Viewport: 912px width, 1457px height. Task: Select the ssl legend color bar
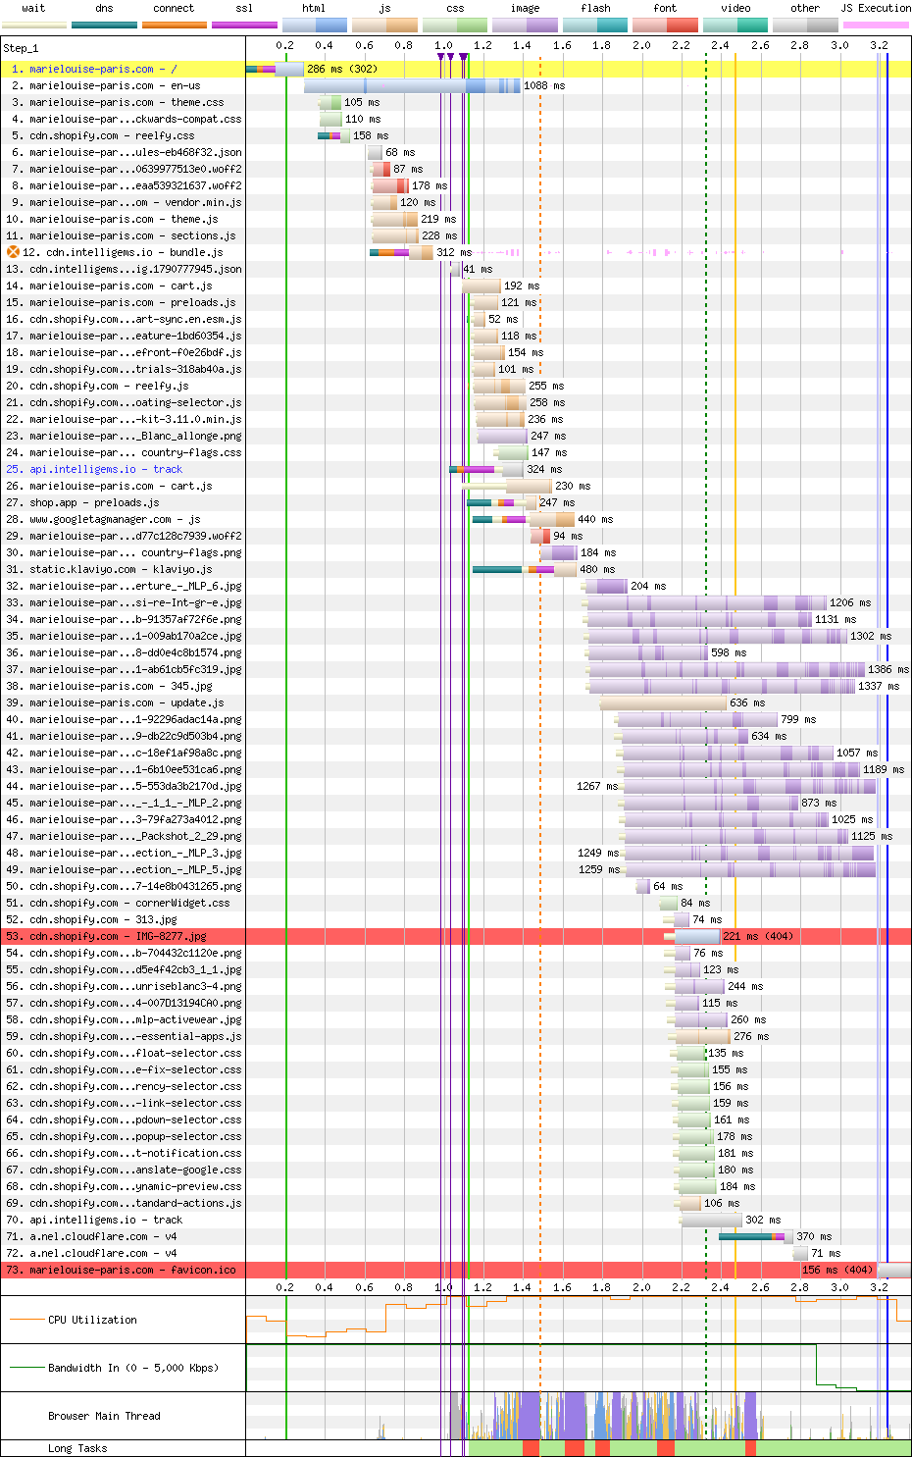pyautogui.click(x=244, y=25)
